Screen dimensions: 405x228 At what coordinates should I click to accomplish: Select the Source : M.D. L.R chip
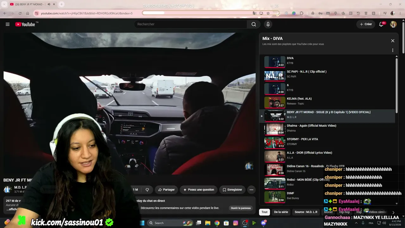pyautogui.click(x=306, y=212)
